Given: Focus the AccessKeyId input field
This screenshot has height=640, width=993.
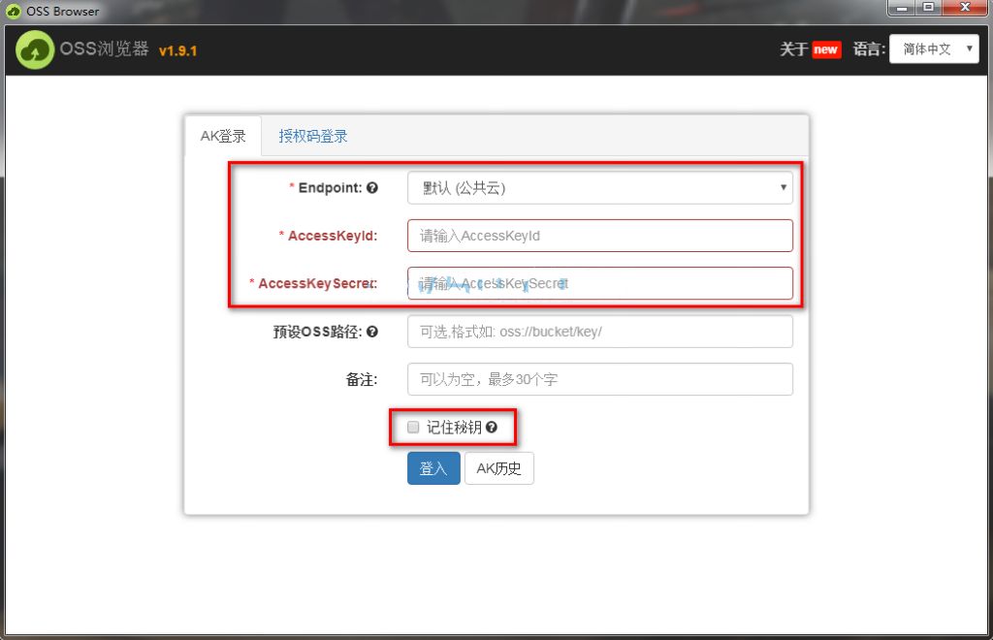Looking at the screenshot, I should [599, 236].
